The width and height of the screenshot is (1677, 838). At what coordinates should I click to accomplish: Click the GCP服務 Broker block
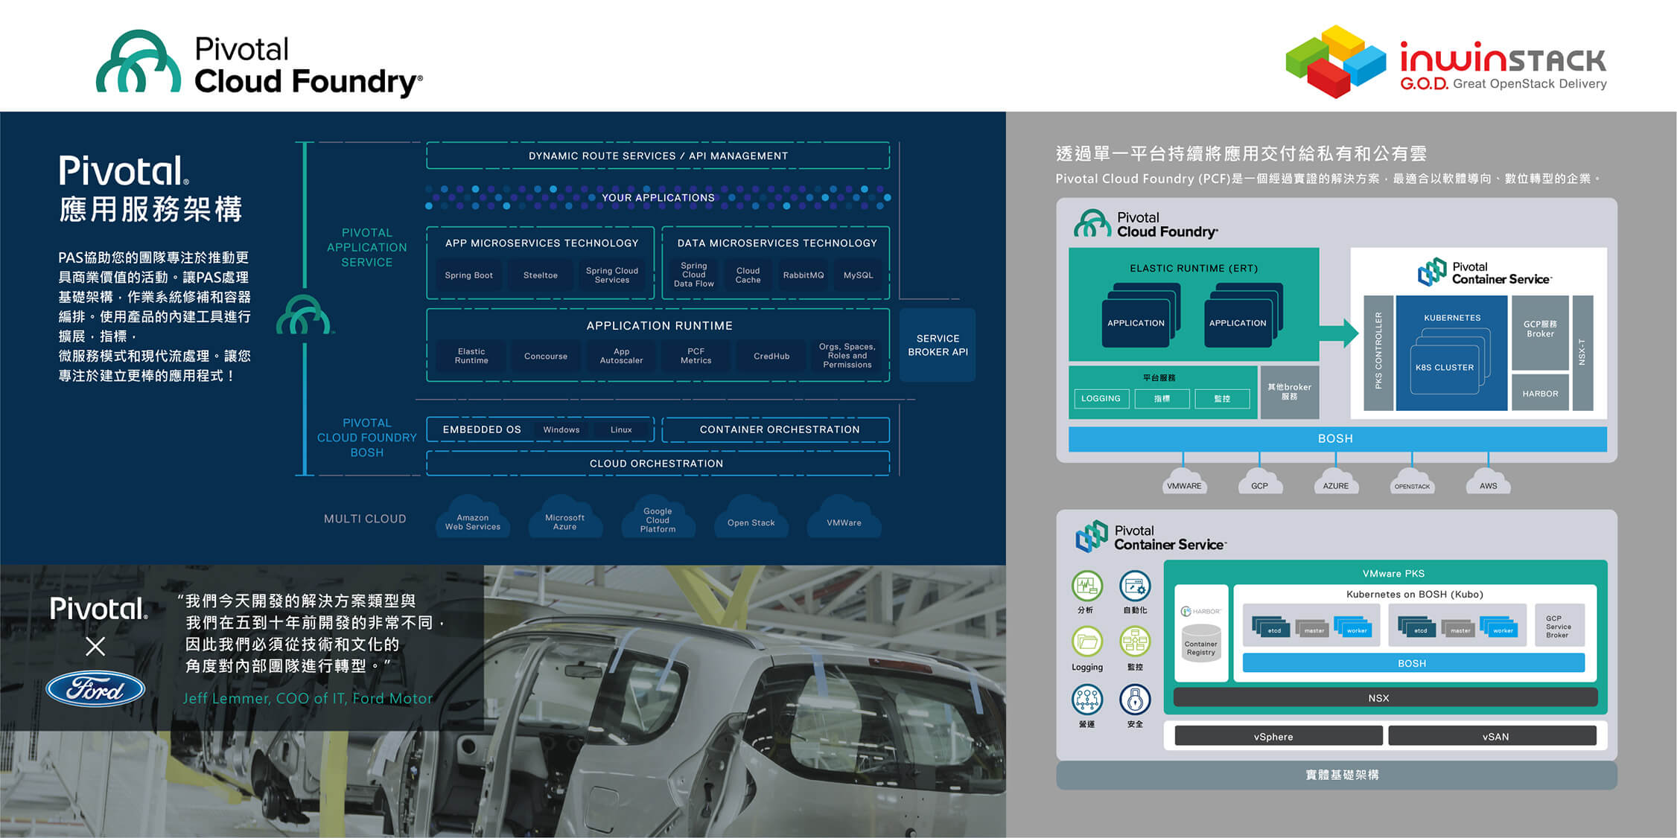(1540, 332)
